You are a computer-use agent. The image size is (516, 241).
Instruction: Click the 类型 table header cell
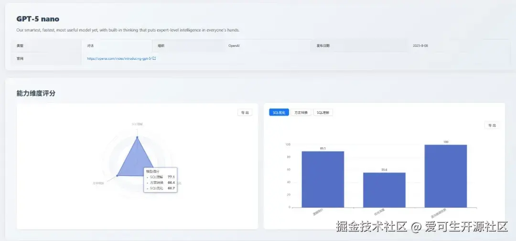[46, 46]
